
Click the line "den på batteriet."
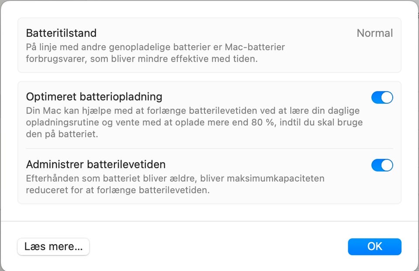[x=62, y=134]
